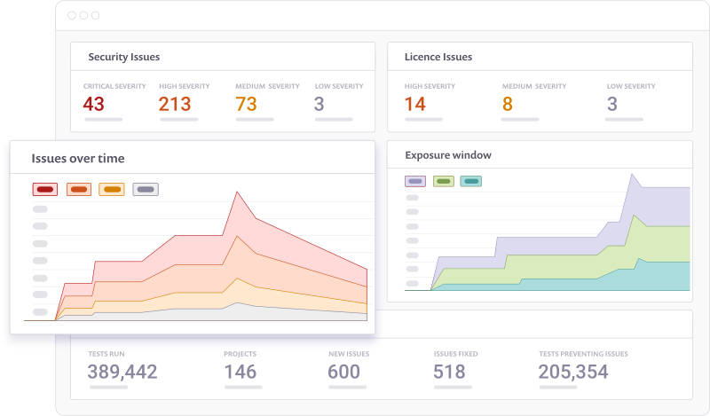
Task: Select the Low Severity label under Licence Issues
Action: tap(631, 86)
